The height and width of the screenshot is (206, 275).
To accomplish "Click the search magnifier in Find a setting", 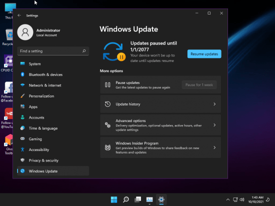I will tap(84, 51).
